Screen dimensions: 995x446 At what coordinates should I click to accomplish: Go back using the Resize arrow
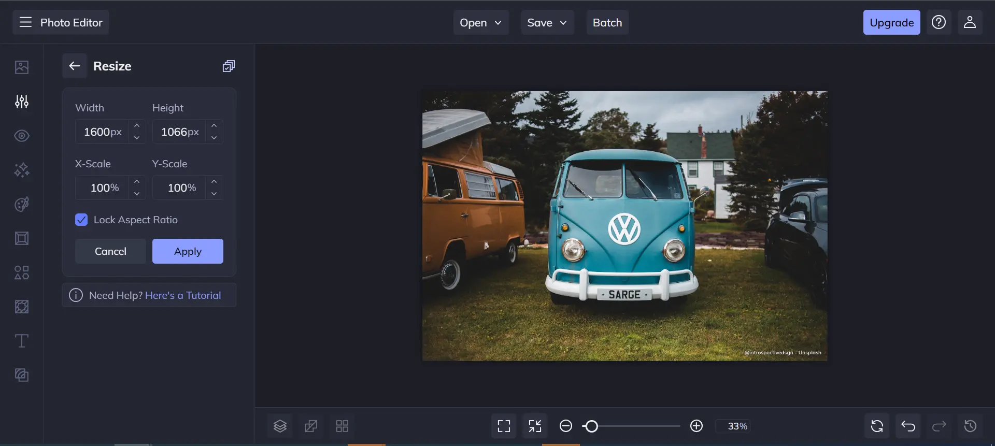[75, 66]
